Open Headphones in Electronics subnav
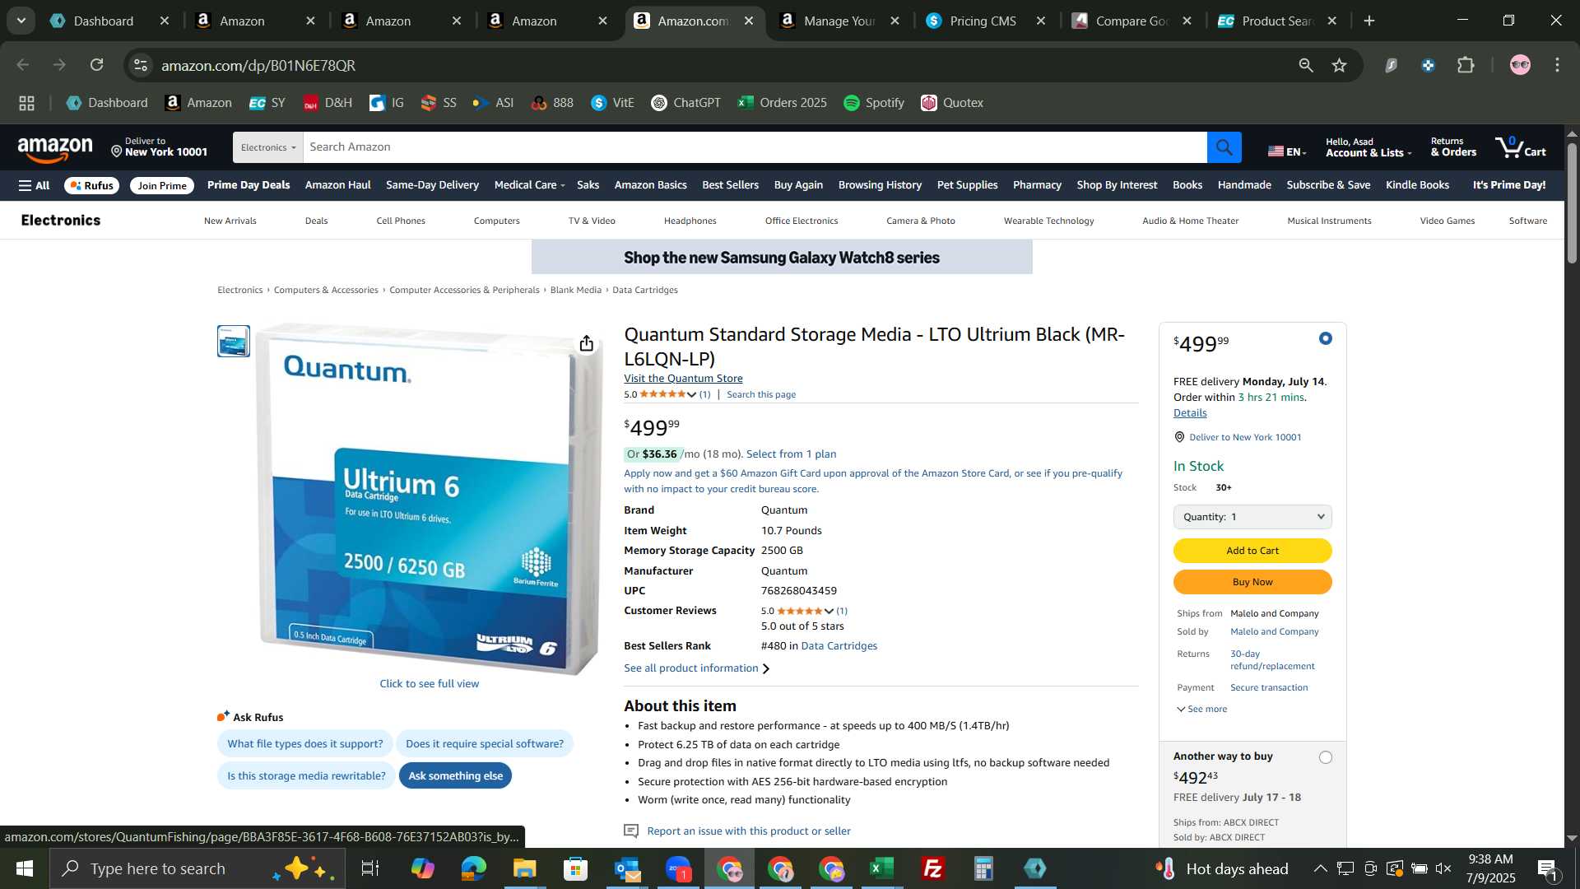1580x889 pixels. (690, 221)
